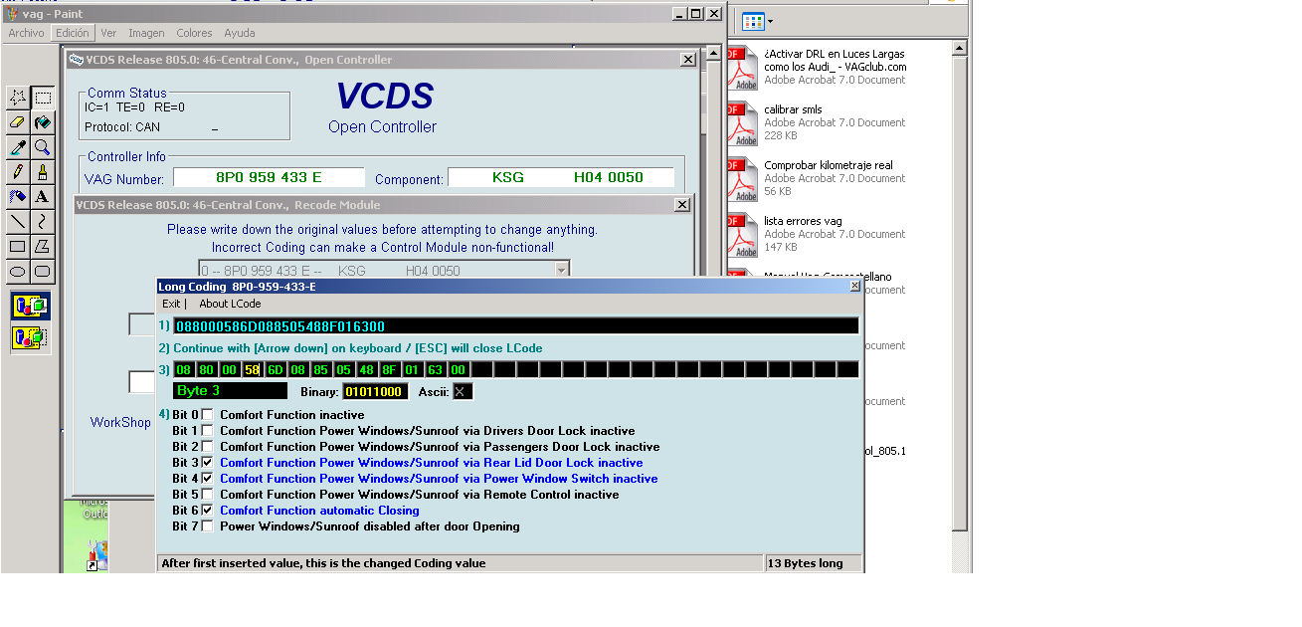This screenshot has width=1302, height=627.
Task: Uncheck Bit 6 Comfort Function automatic Closing
Action: tap(207, 511)
